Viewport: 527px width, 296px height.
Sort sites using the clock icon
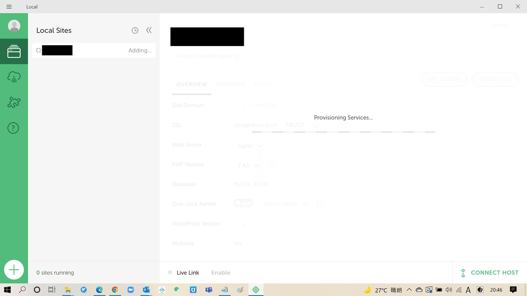[135, 30]
